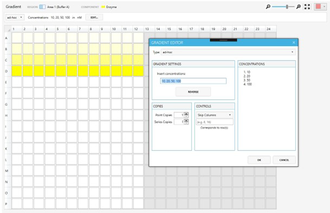Viewport: 330px width, 213px height.
Task: Click OK in the Gradient Editor
Action: point(259,160)
